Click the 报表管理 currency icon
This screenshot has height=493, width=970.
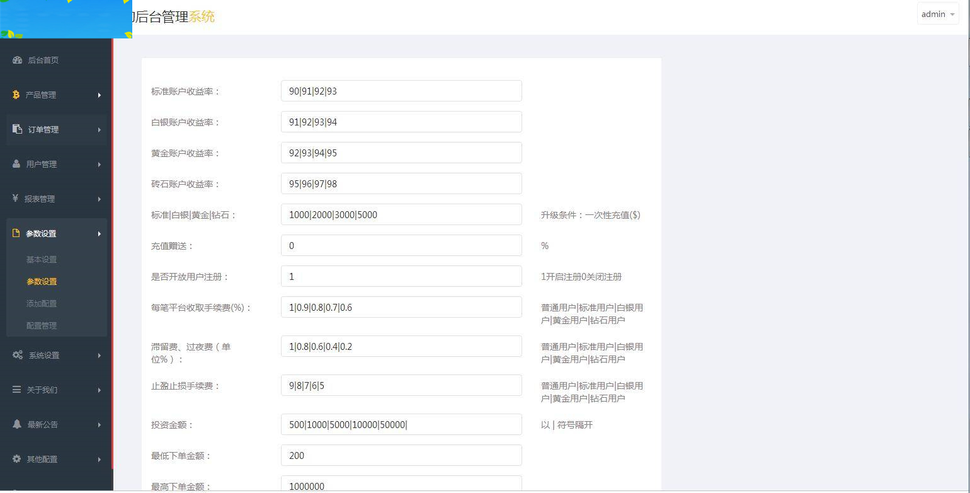15,198
